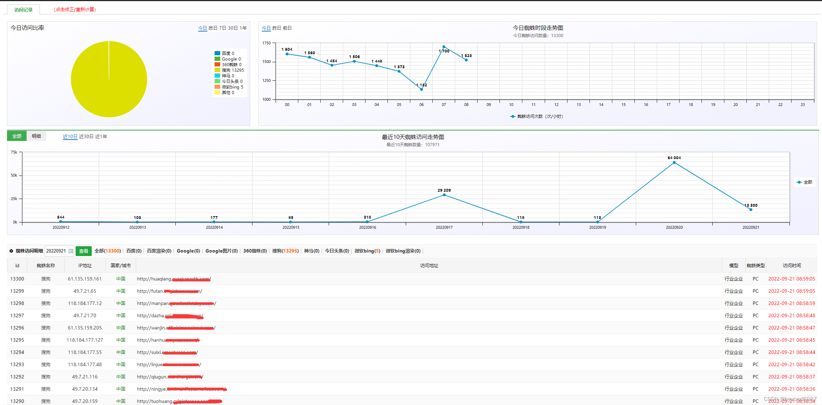Image resolution: width=822 pixels, height=405 pixels.
Task: Click 中国 link in row 13295
Action: [121, 340]
